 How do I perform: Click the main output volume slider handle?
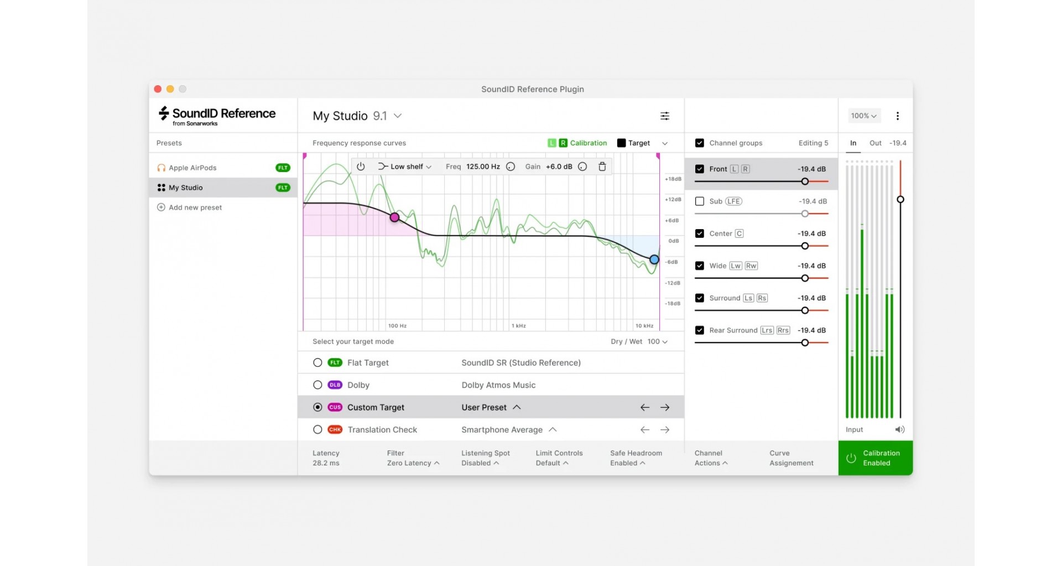click(900, 199)
